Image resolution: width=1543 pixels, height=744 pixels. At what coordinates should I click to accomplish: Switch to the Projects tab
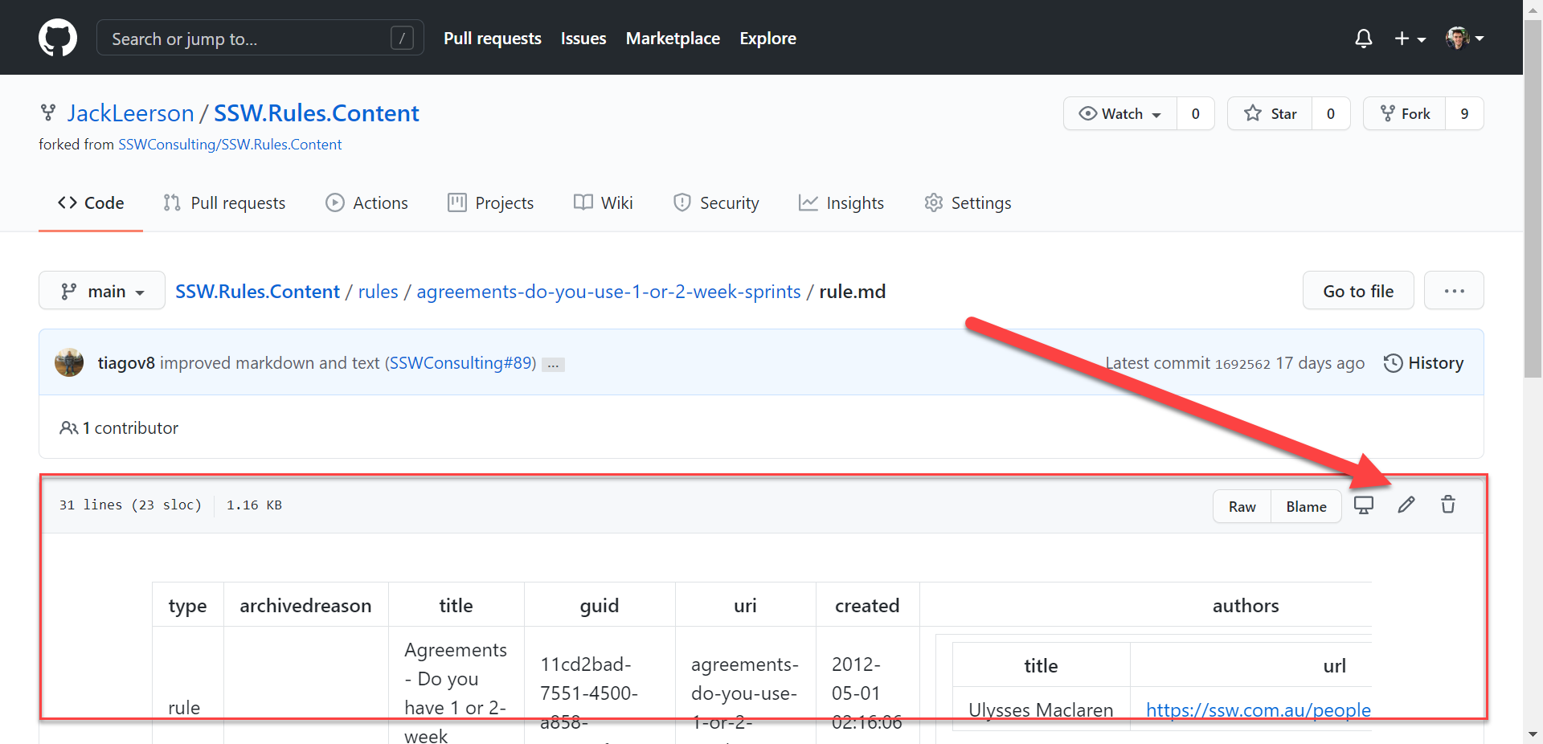[x=490, y=203]
